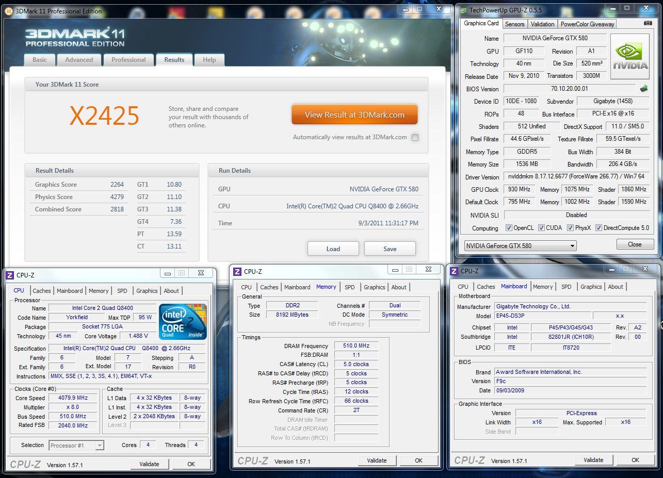Click the CPU-Z icon of the CPU window
The width and height of the screenshot is (663, 478).
click(x=10, y=275)
